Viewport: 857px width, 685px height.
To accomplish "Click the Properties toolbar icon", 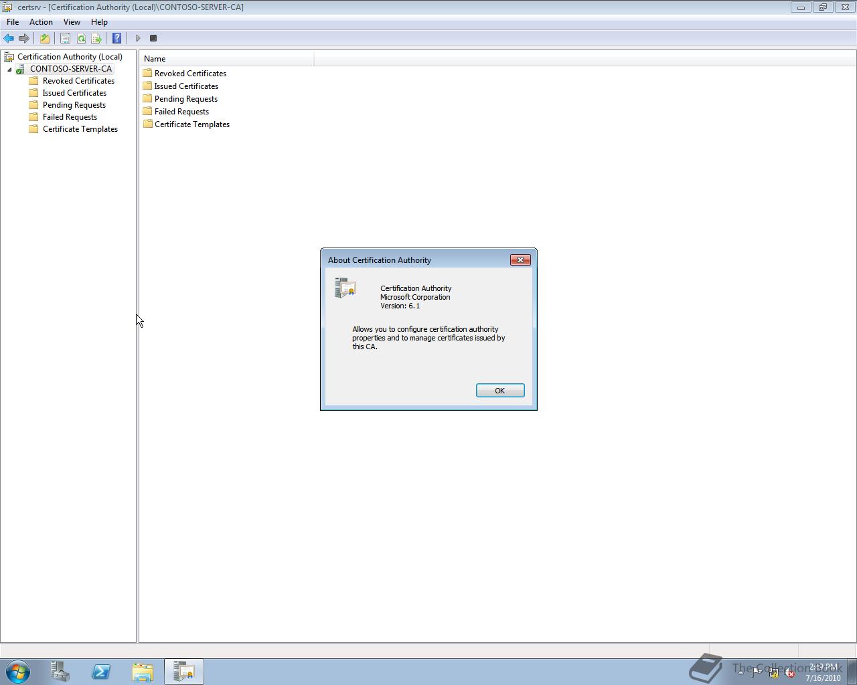I will point(65,38).
